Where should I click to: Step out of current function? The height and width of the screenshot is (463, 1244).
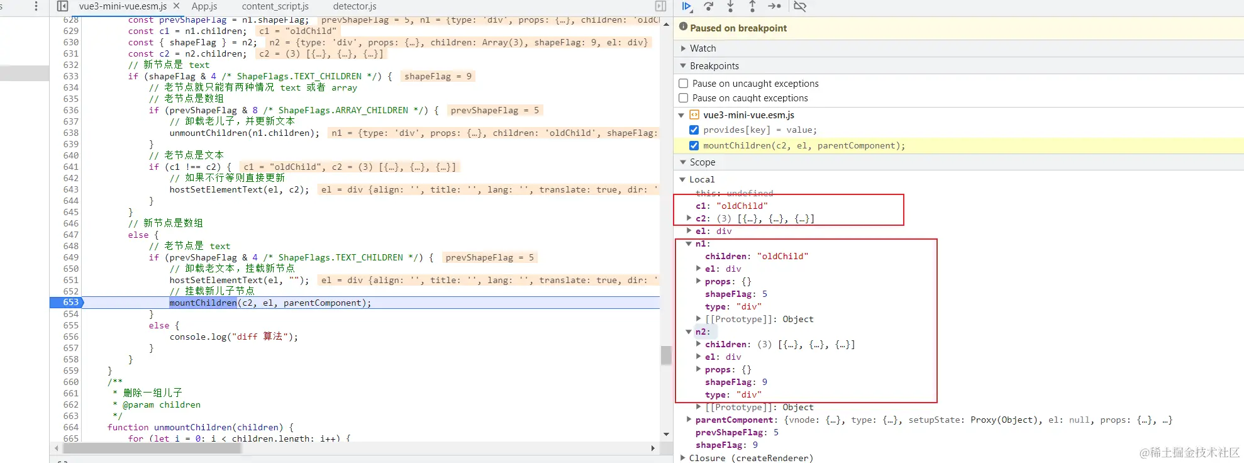752,6
